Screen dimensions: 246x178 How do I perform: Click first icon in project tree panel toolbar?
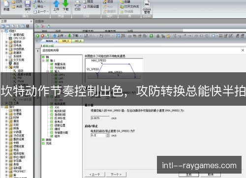(3, 26)
